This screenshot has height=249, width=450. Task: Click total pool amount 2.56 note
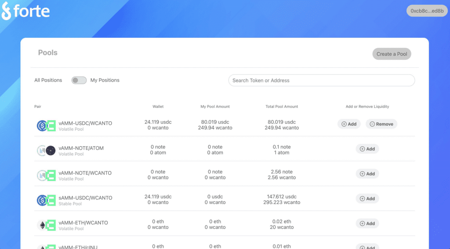282,172
